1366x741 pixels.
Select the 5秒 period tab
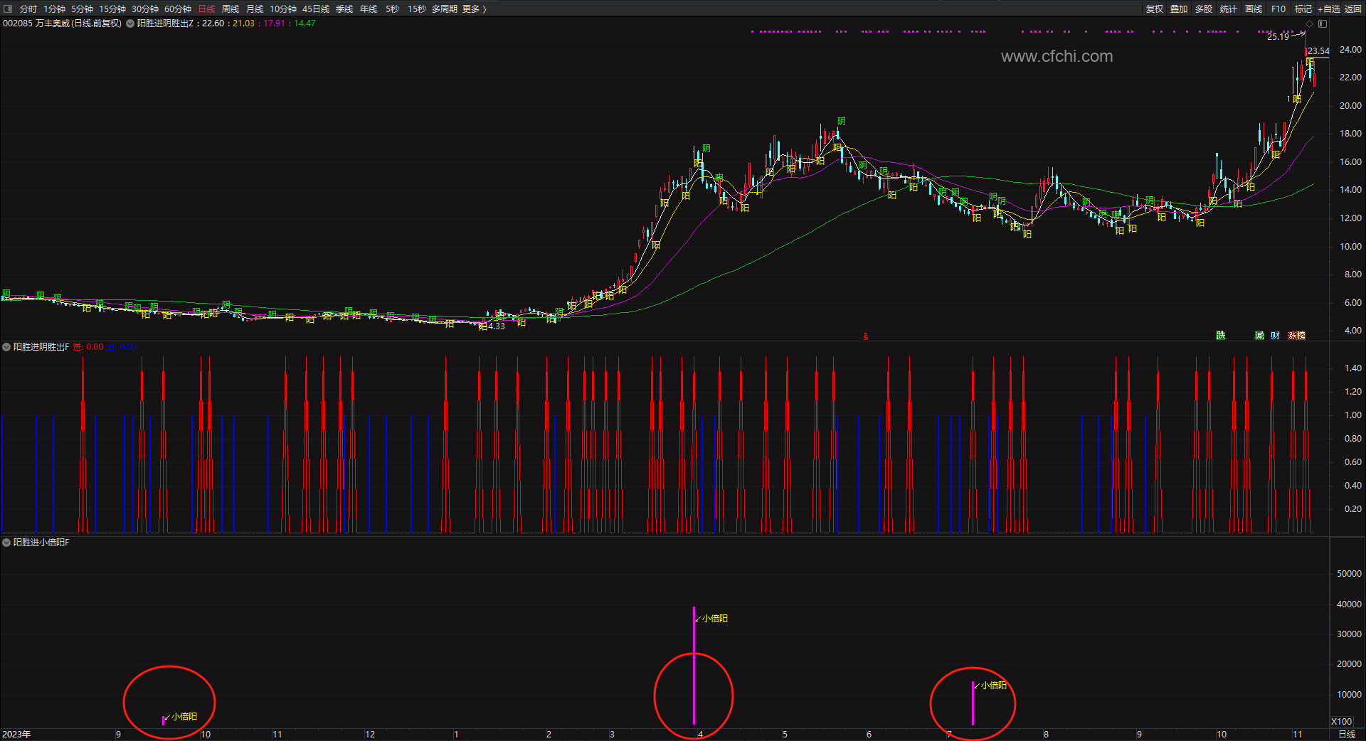coord(392,9)
